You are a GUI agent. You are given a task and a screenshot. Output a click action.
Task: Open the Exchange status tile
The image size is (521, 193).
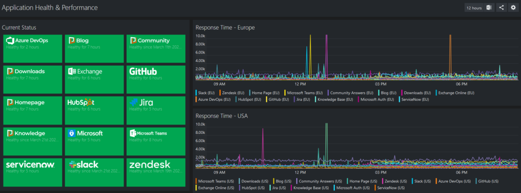[x=94, y=79]
